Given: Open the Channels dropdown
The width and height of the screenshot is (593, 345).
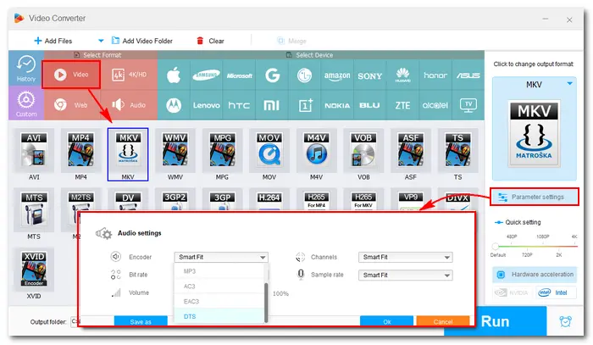Looking at the screenshot, I should point(405,257).
